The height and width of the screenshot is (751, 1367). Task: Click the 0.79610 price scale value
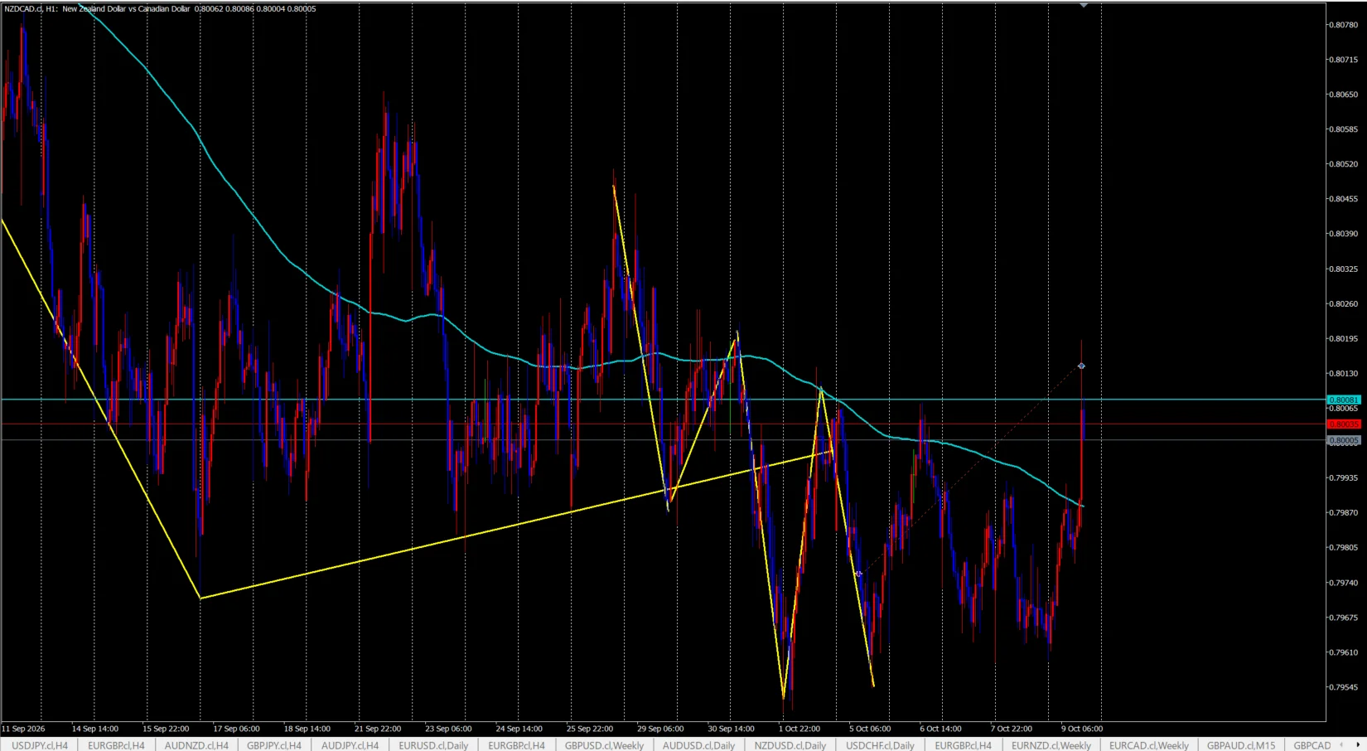1343,653
